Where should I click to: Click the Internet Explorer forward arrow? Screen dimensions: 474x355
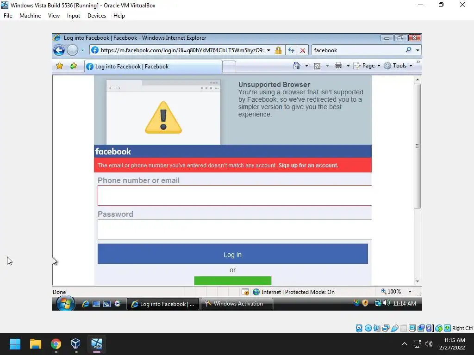pos(72,50)
